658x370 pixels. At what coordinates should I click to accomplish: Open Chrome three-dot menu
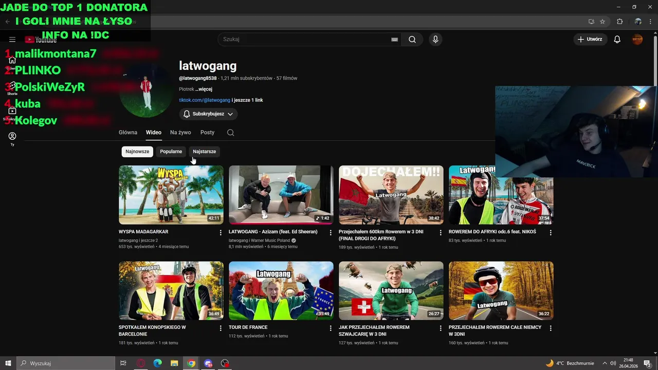(651, 22)
